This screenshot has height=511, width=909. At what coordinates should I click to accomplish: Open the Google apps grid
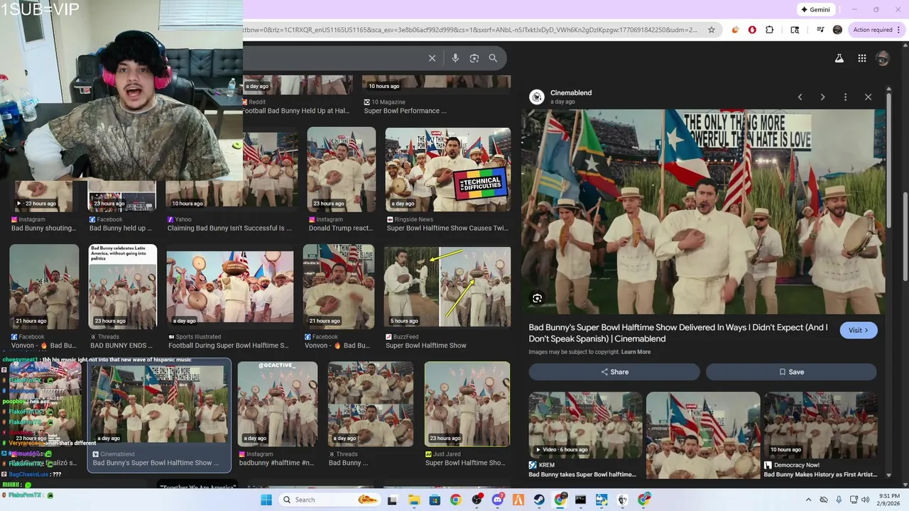click(x=861, y=58)
